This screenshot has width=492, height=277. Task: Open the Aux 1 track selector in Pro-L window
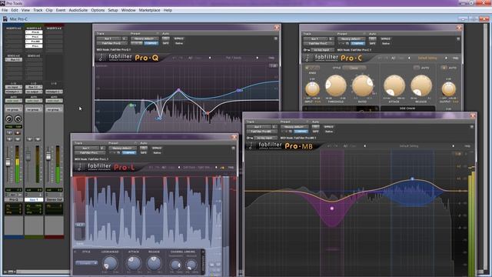[87, 148]
